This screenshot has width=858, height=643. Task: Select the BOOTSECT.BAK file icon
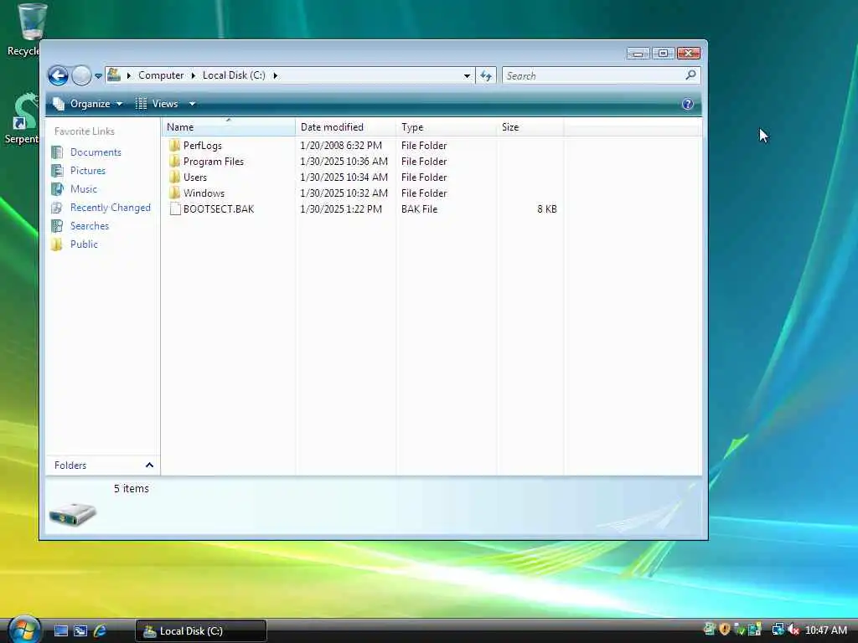coord(175,208)
